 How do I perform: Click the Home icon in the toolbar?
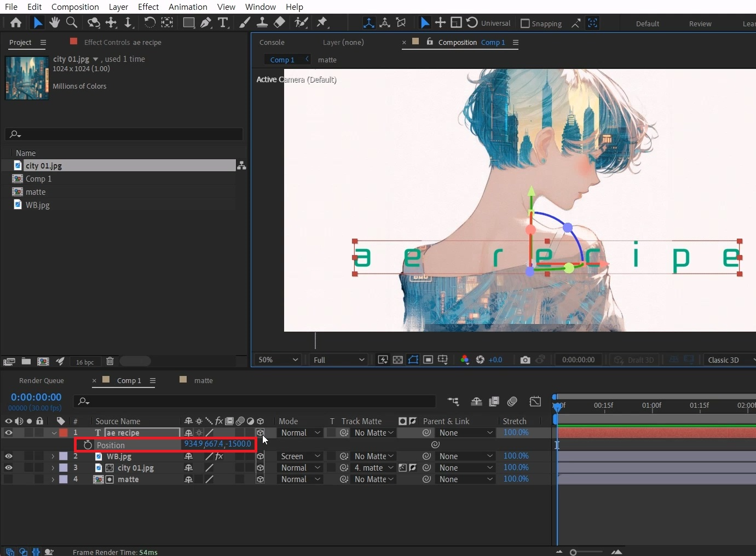point(16,22)
